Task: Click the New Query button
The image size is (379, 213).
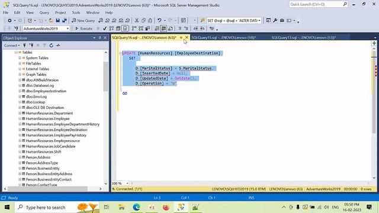Action: 83,21
